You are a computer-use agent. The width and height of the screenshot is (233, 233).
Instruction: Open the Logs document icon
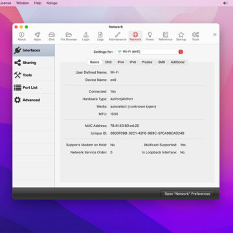pyautogui.click(x=100, y=36)
